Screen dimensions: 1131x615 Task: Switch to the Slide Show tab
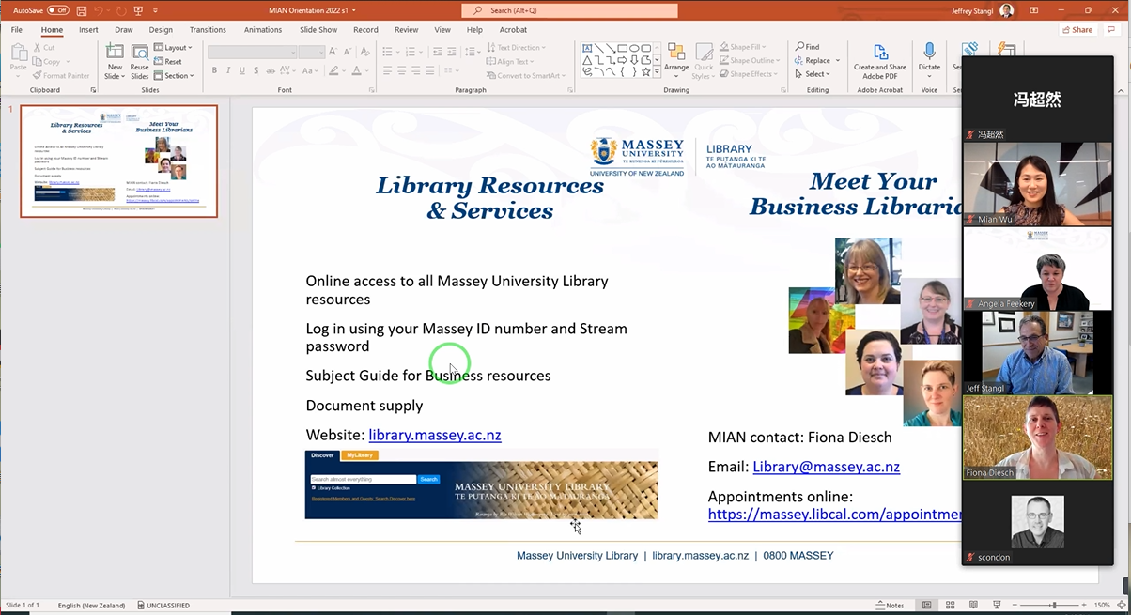[318, 30]
